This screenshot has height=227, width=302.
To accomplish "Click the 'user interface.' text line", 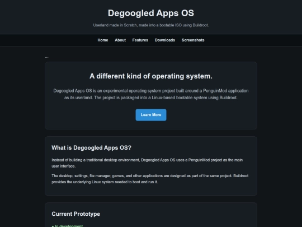I will tap(64, 166).
